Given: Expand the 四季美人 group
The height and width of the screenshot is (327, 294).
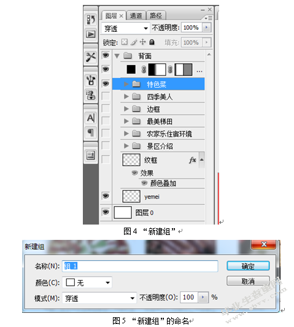Looking at the screenshot, I should [126, 96].
